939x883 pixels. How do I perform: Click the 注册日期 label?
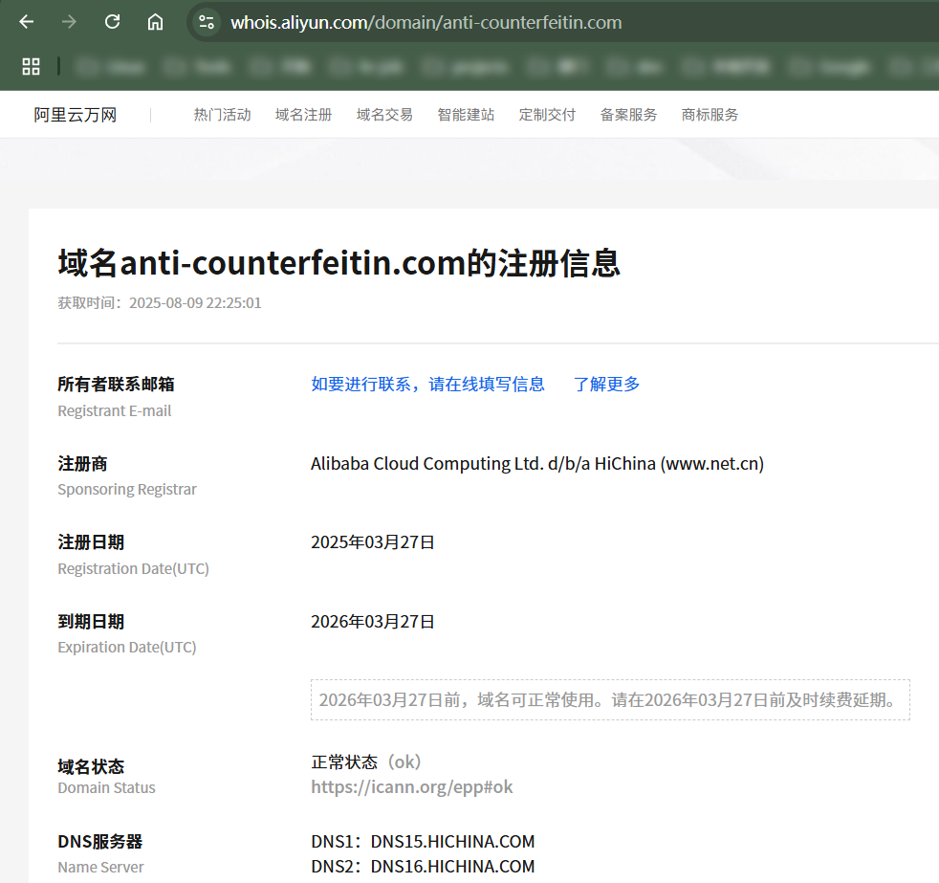[x=91, y=542]
